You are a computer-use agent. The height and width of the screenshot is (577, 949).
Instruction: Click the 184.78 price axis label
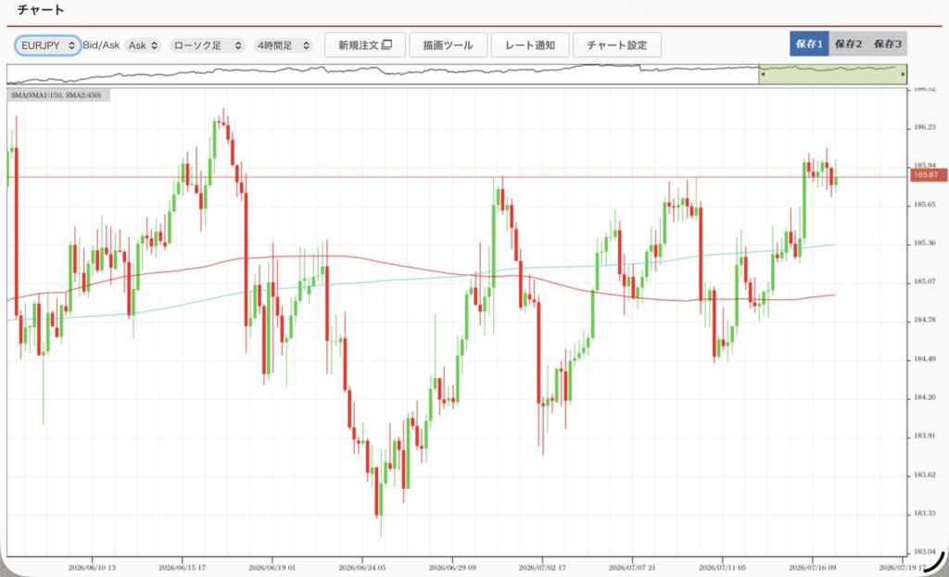click(x=924, y=320)
